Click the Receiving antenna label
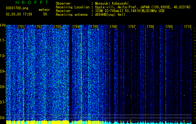Screen dimensions: 196x124 pos(72,15)
